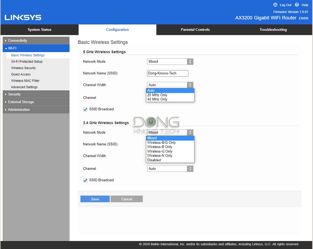
Task: Choose Wireless-N Only for 2.4 GHz mode
Action: pyautogui.click(x=160, y=155)
